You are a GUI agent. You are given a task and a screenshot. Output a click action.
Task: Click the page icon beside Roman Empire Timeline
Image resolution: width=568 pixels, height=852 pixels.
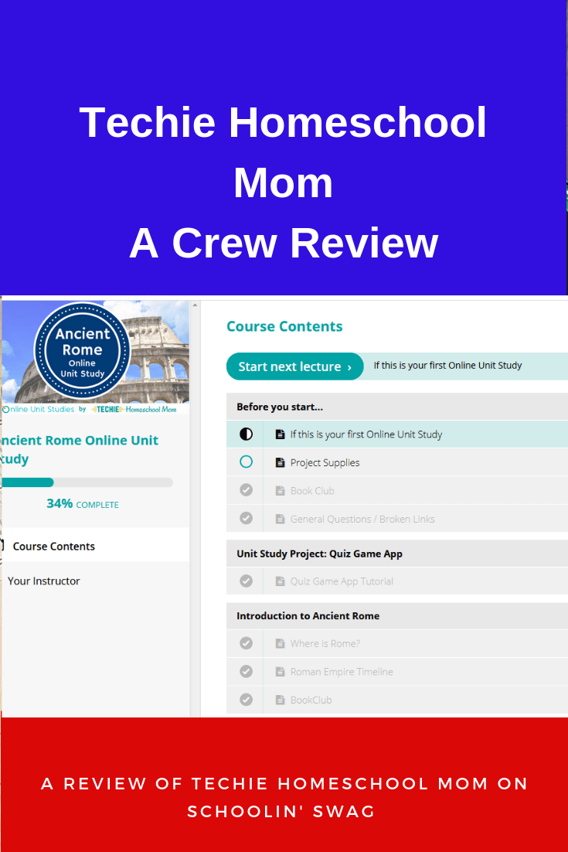coord(280,672)
